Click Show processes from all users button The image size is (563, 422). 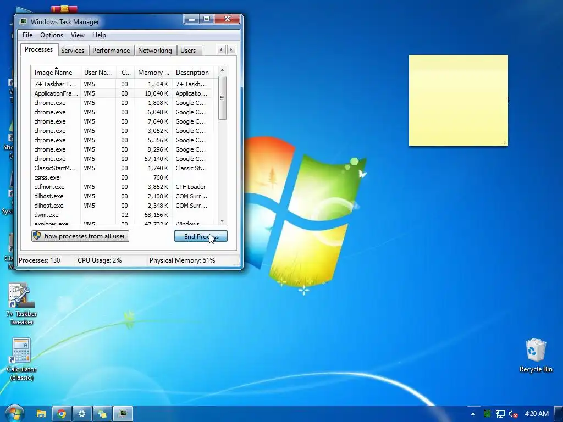coord(80,236)
